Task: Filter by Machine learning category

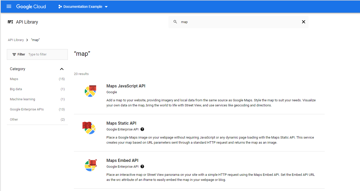Action: (x=37, y=99)
